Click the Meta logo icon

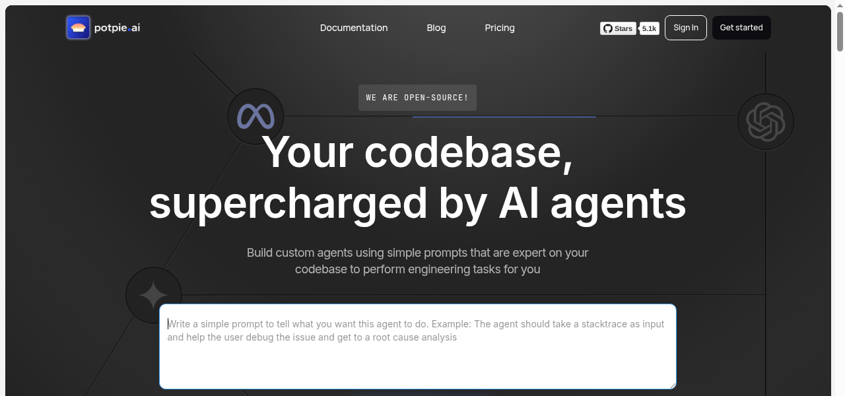(x=255, y=117)
